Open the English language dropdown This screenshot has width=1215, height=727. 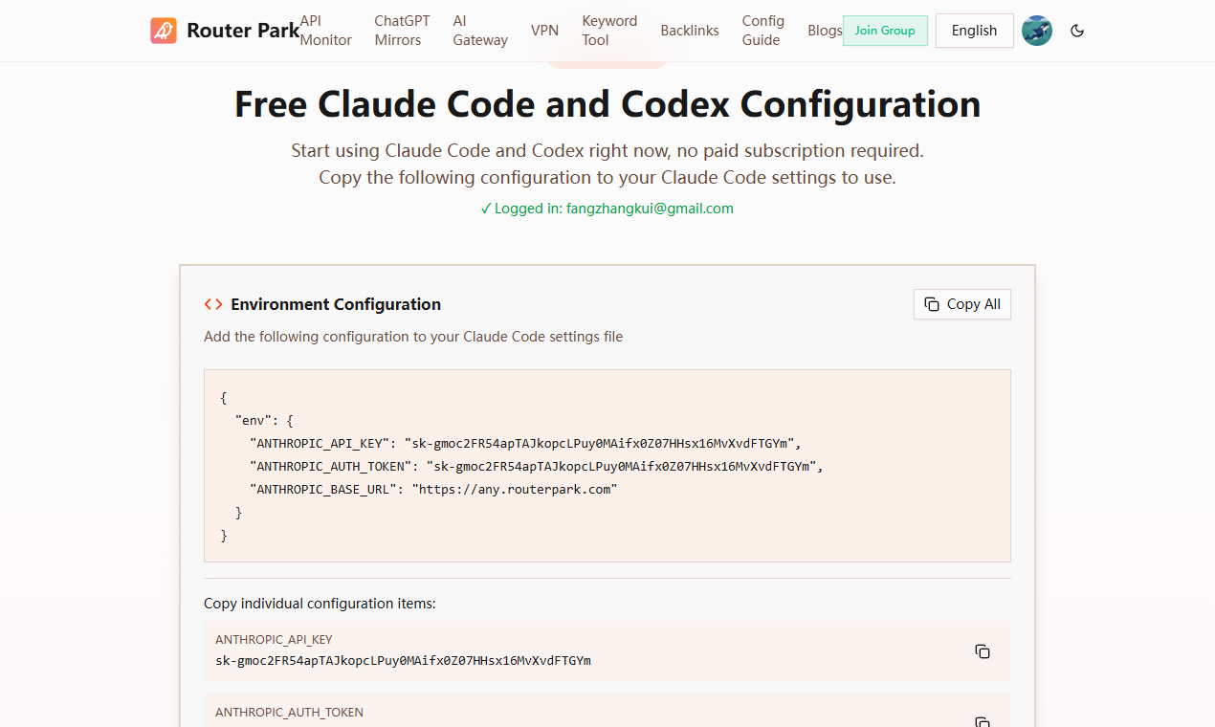click(974, 31)
